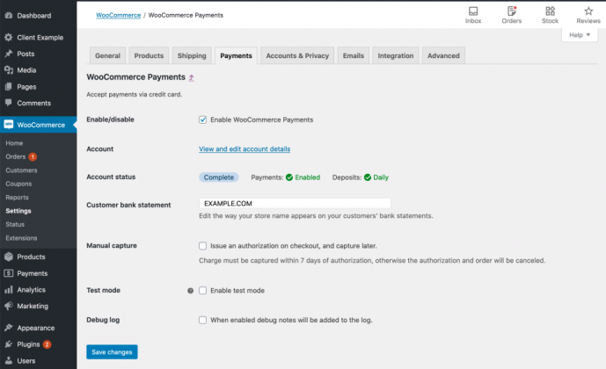Expand the Help dropdown
Viewport: 606px width, 369px height.
(x=580, y=35)
